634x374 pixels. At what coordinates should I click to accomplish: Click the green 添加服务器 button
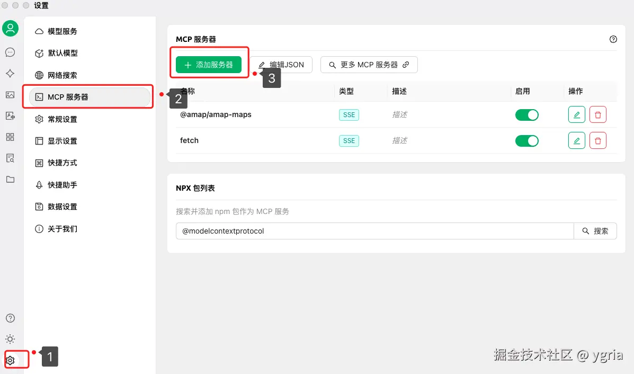pyautogui.click(x=209, y=65)
